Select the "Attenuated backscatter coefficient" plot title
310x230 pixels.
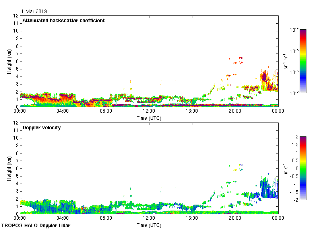tap(64, 21)
